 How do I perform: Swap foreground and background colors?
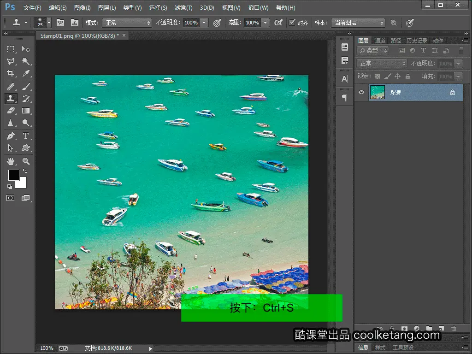(x=25, y=171)
